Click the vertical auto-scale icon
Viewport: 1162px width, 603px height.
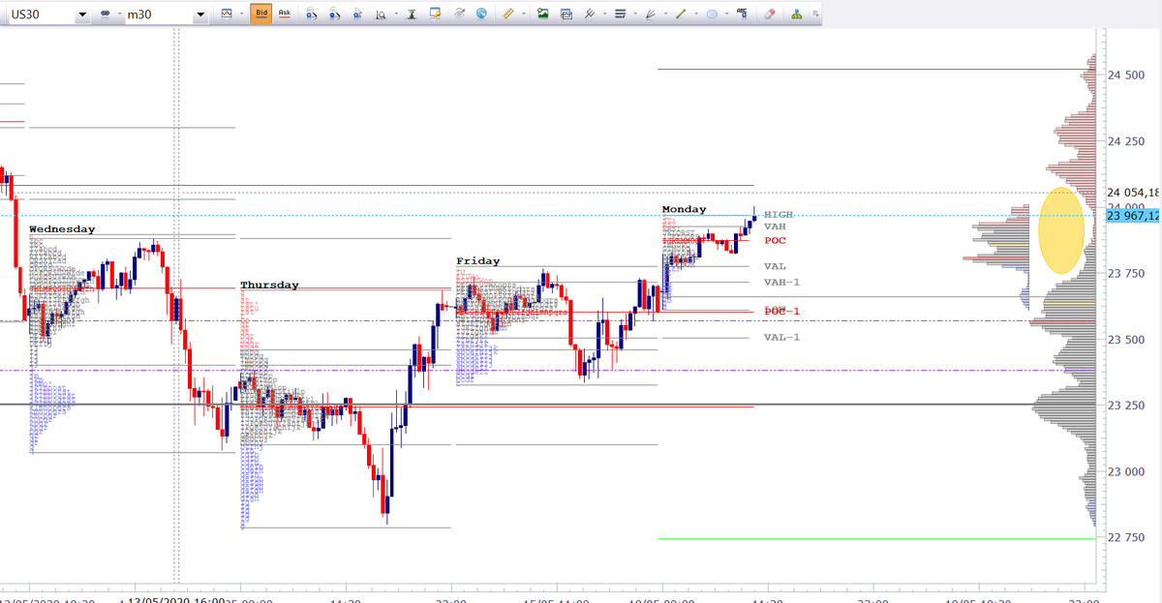tap(411, 15)
